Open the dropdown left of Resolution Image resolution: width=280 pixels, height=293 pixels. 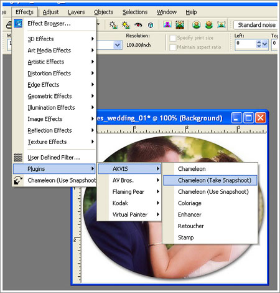(x=118, y=45)
